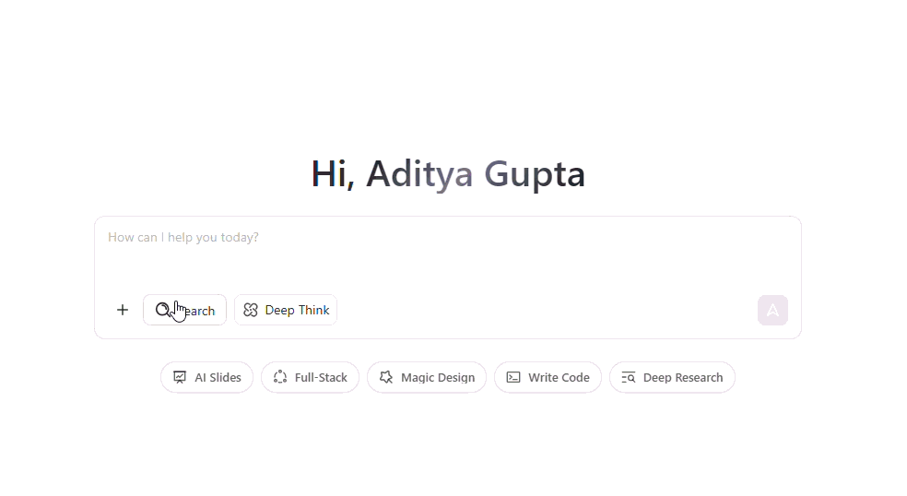Click empty space right of Deep Think

point(544,310)
